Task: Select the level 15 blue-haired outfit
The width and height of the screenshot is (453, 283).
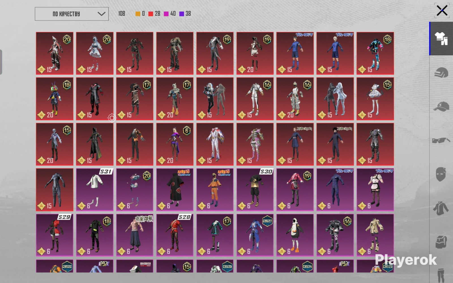Action: pos(54,144)
